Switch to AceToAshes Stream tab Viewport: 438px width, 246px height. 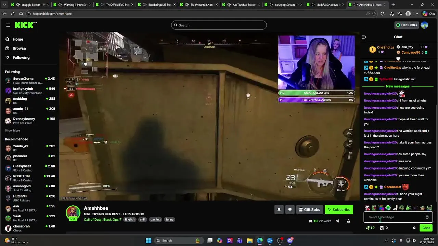click(241, 5)
